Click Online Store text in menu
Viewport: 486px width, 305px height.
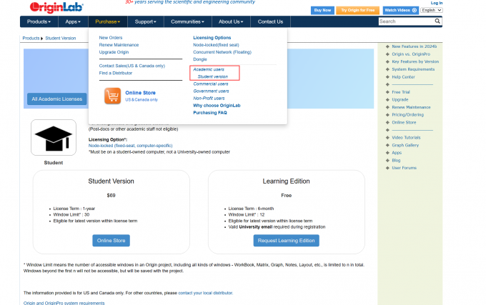pyautogui.click(x=140, y=93)
